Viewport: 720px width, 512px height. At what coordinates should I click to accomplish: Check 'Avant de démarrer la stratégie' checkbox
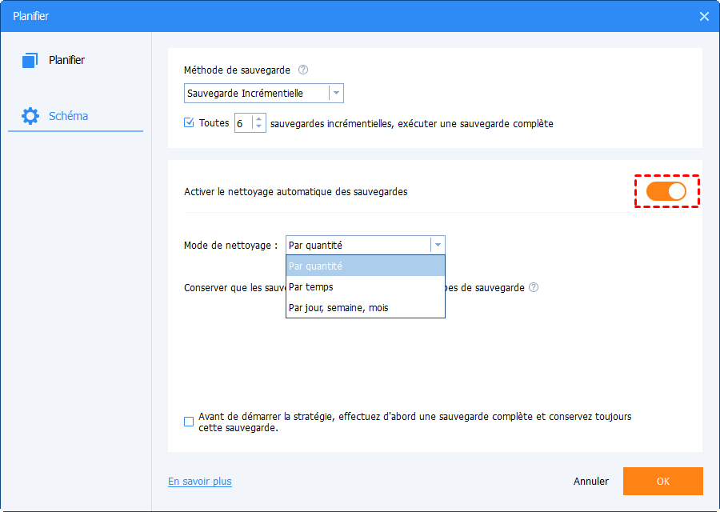point(189,422)
